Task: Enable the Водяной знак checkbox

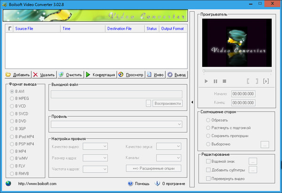Action: pos(209,161)
